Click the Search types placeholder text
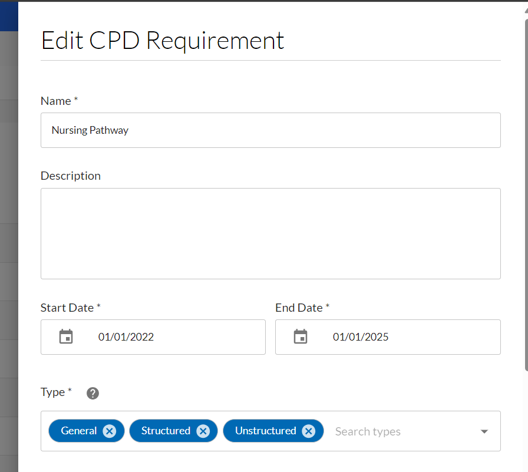This screenshot has width=528, height=472. [x=368, y=431]
